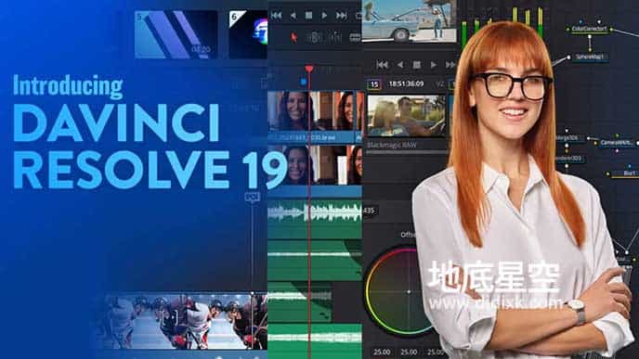Open effect thumbnail number 5
Viewport: 639px width, 359px height.
pos(176,34)
